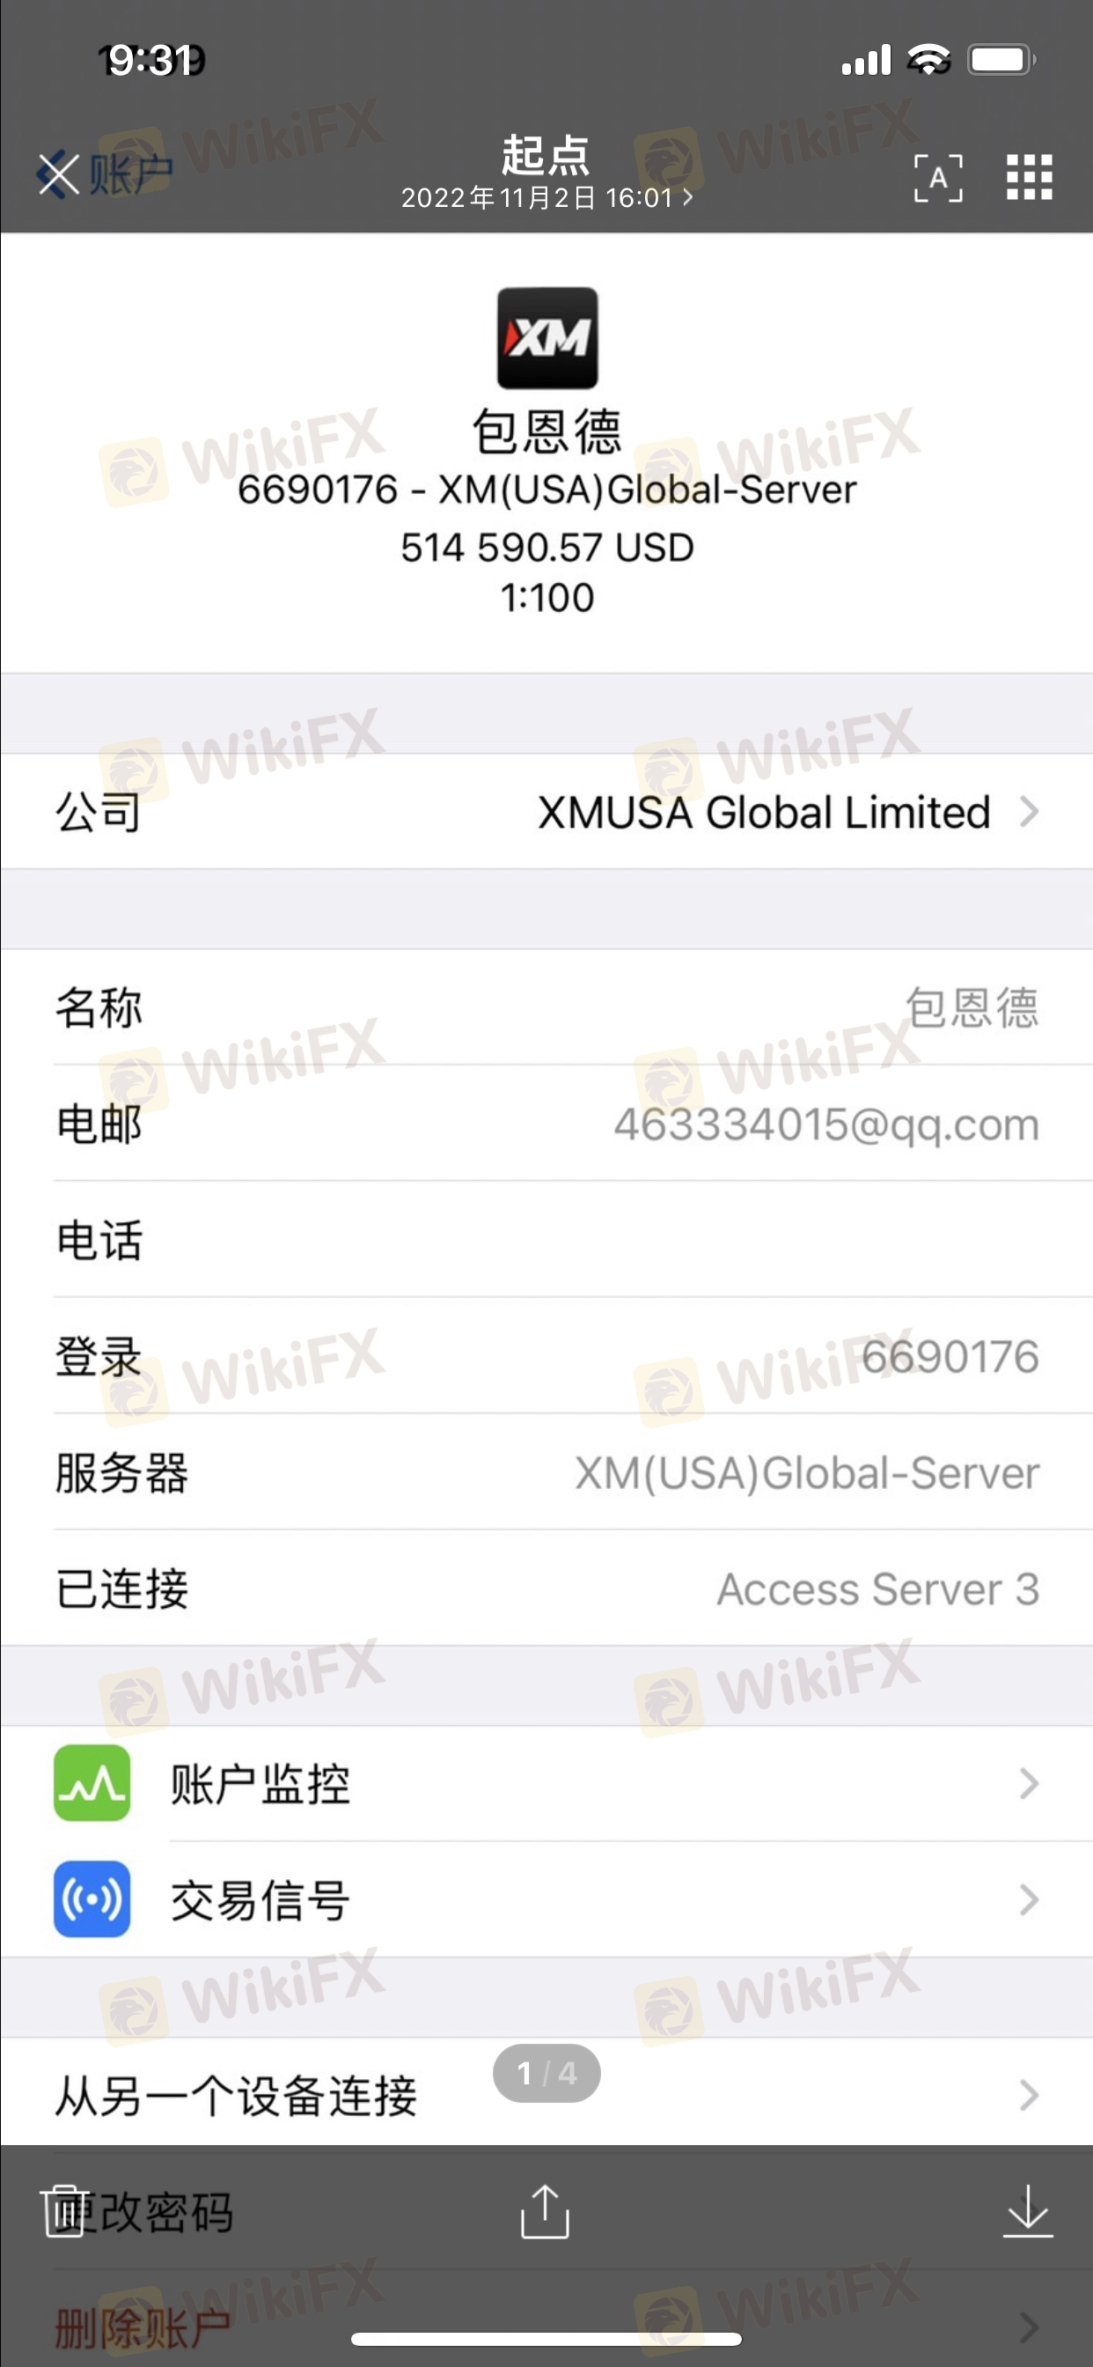Open 交易信号 row chevron
Image resolution: width=1093 pixels, height=2367 pixels.
click(1029, 1899)
